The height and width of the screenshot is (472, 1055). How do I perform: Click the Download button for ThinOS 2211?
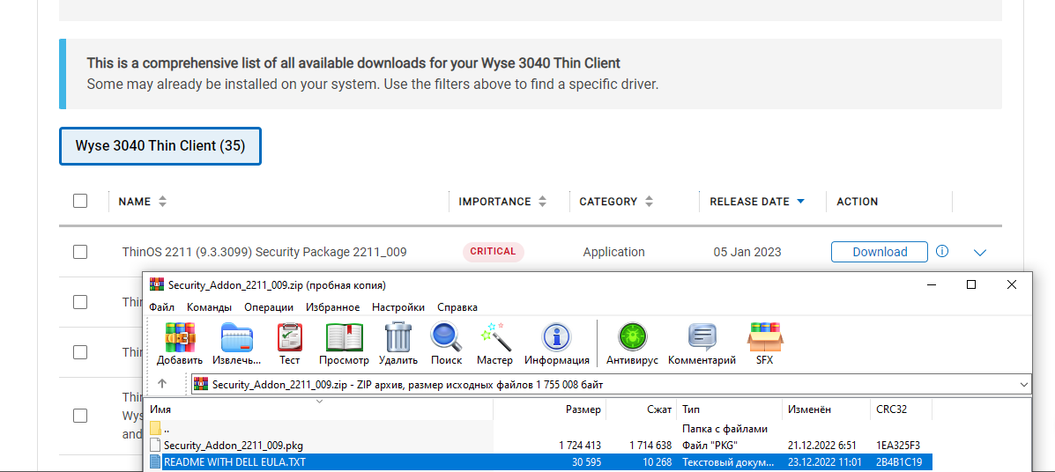(x=880, y=252)
